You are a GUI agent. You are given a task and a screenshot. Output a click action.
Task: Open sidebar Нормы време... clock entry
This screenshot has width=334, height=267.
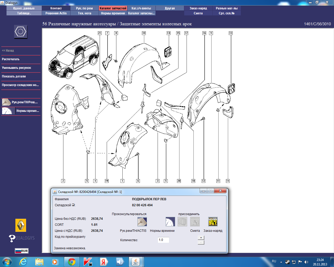[x=21, y=111]
